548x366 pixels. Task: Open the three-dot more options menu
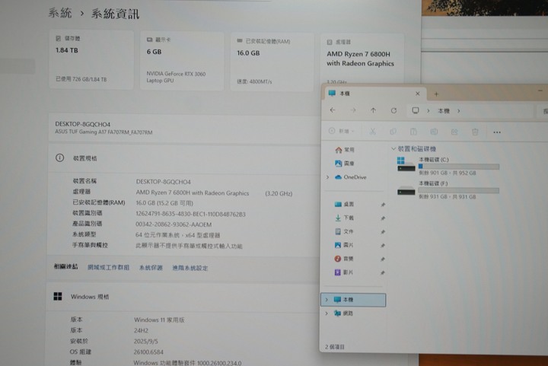(497, 132)
